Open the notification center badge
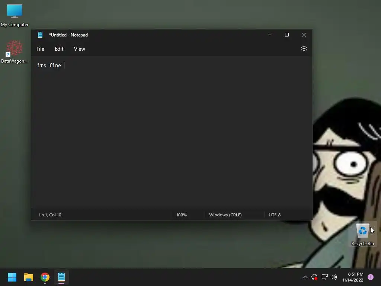381x286 pixels. tap(371, 277)
